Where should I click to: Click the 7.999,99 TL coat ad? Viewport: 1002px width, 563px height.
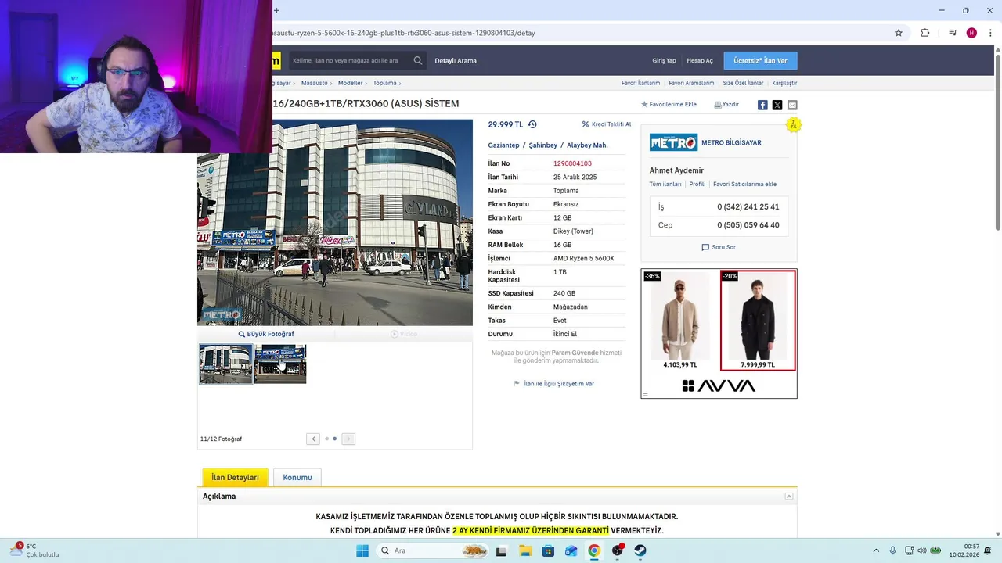758,320
